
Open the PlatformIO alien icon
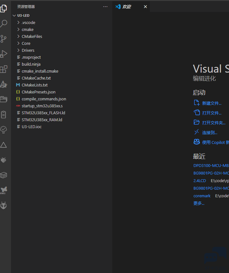3,205
